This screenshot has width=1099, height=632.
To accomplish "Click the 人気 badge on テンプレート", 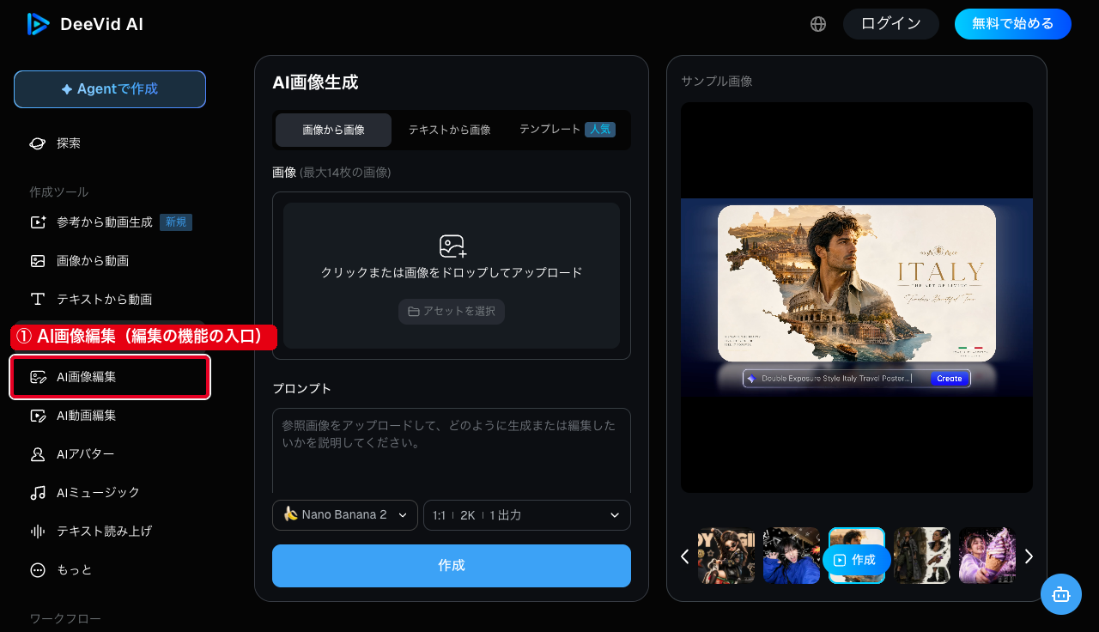I will (600, 130).
